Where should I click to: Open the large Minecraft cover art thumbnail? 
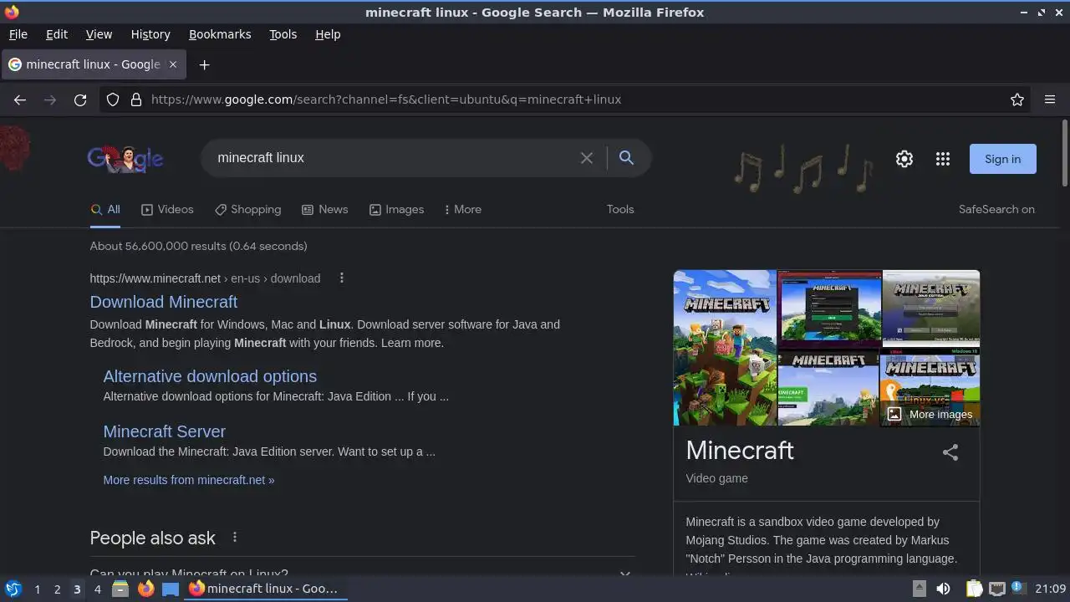(725, 348)
